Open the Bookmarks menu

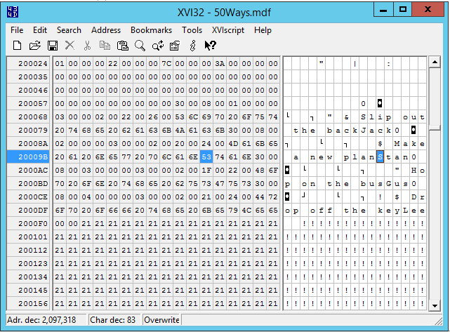pos(151,30)
